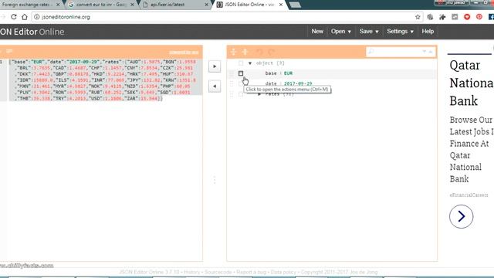
Task: Open a new browser tab
Action: (x=295, y=5)
